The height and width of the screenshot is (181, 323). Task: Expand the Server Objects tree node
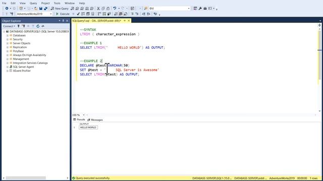tap(8, 43)
